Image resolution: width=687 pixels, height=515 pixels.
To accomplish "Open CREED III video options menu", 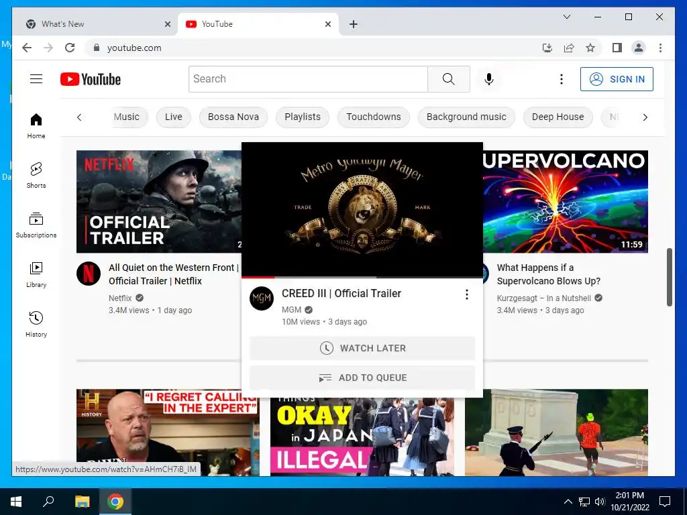I will [467, 295].
